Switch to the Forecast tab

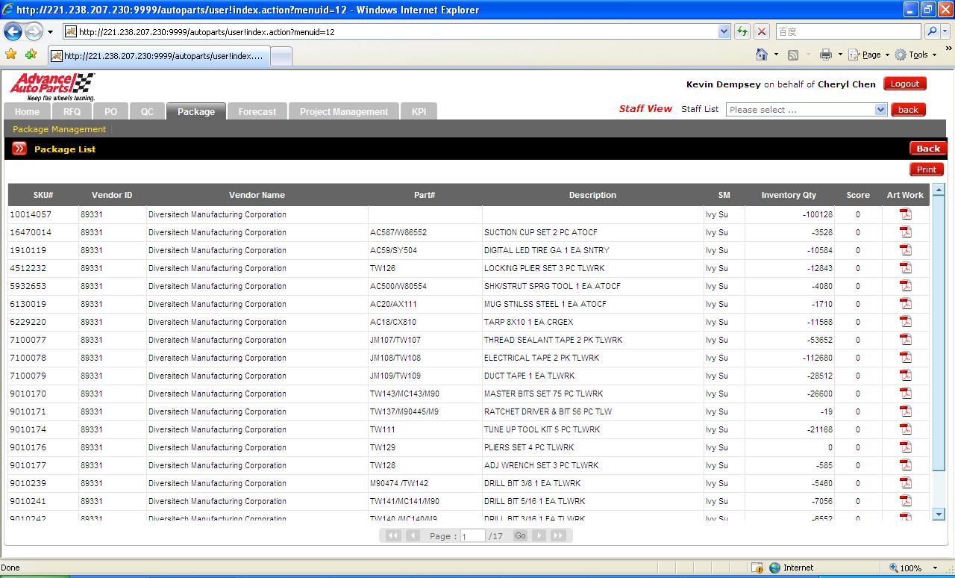[x=257, y=111]
